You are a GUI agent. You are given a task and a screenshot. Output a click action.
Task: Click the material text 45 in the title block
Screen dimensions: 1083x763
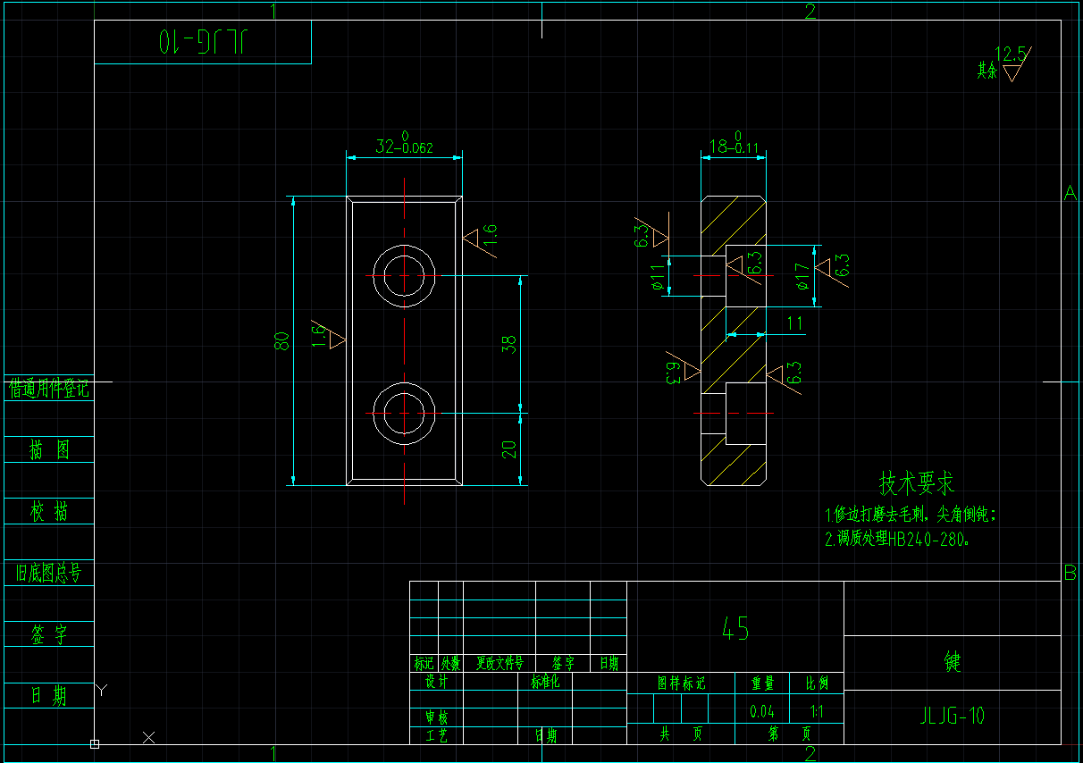coord(735,630)
